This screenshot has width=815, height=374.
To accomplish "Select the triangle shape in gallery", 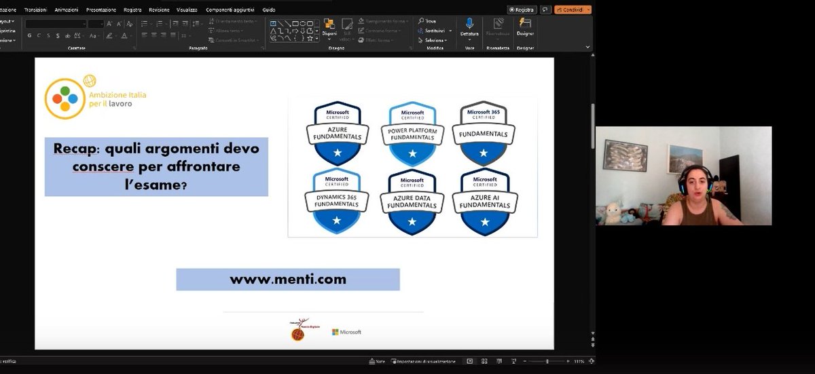I will coord(273,31).
